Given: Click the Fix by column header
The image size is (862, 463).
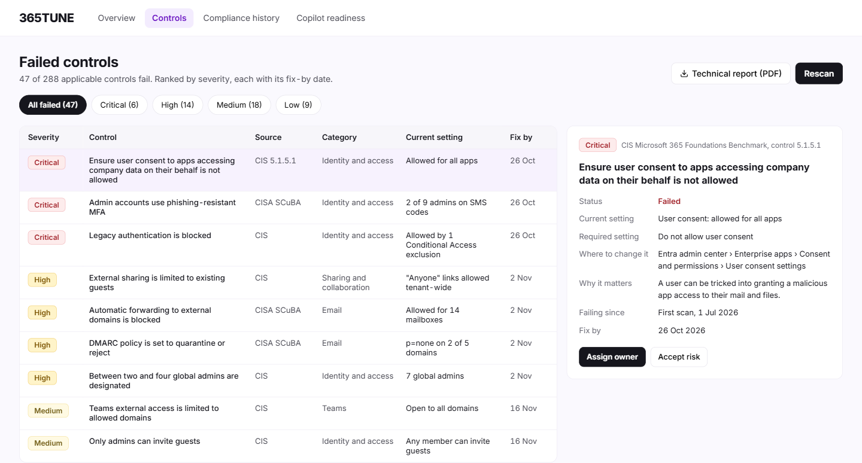Looking at the screenshot, I should (x=521, y=137).
